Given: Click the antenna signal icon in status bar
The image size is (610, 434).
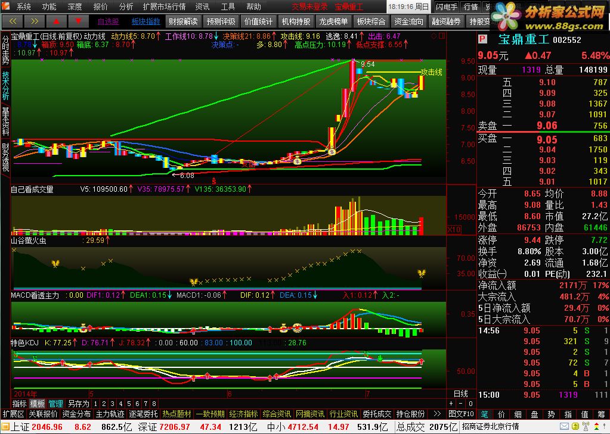Looking at the screenshot, I should click(x=586, y=427).
